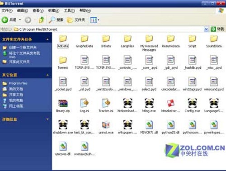Select the Tracker.ini file

(106, 106)
